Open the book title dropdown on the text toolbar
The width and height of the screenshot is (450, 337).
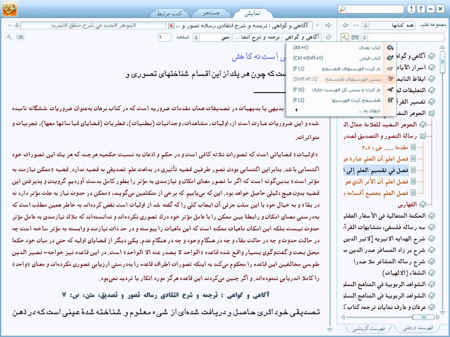(x=278, y=37)
